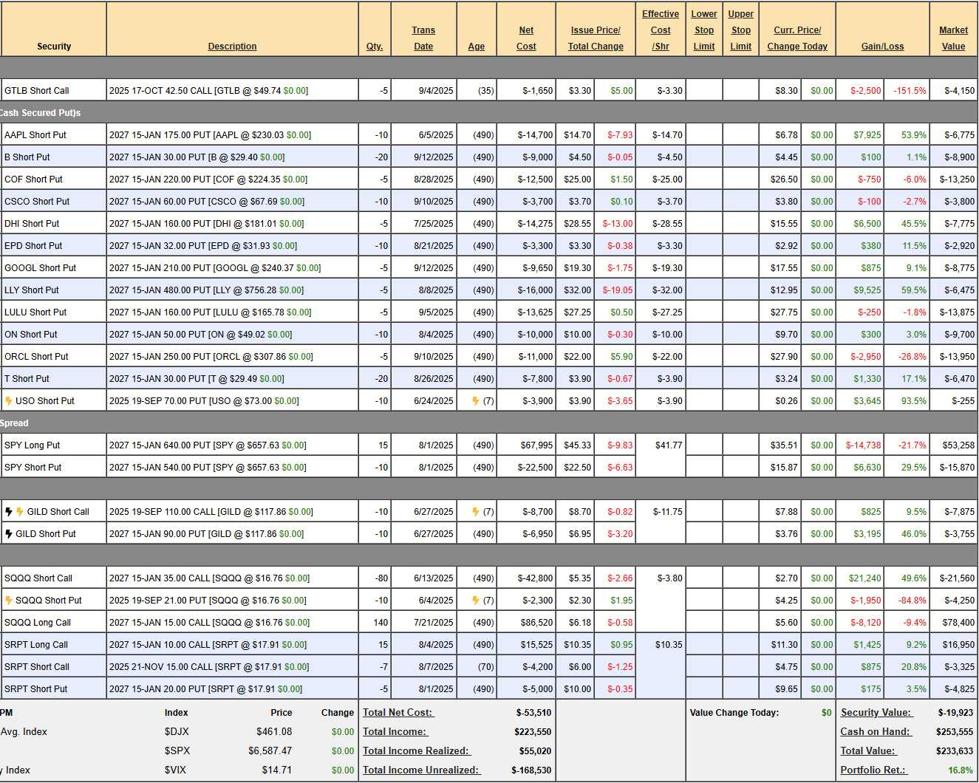The width and height of the screenshot is (979, 783).
Task: Click the yellow lightning icon beside GILD Short Call
Action: coord(20,512)
